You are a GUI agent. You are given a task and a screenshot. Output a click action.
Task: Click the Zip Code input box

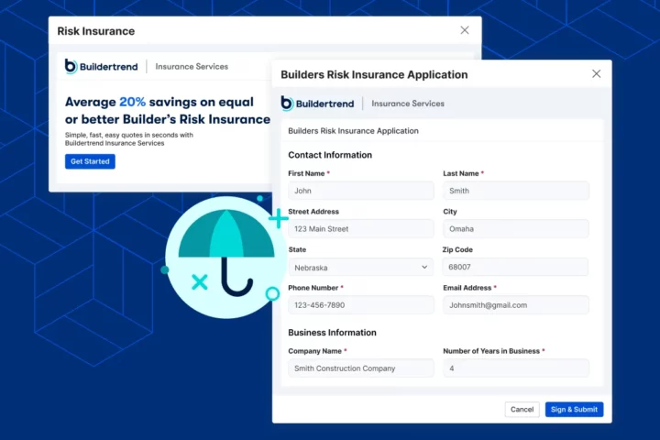click(515, 268)
